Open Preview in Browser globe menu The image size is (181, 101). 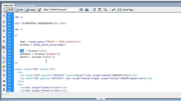87,10
